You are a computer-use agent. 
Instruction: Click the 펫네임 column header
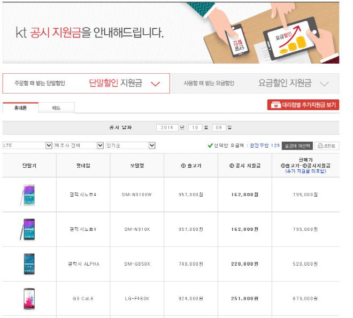click(83, 166)
